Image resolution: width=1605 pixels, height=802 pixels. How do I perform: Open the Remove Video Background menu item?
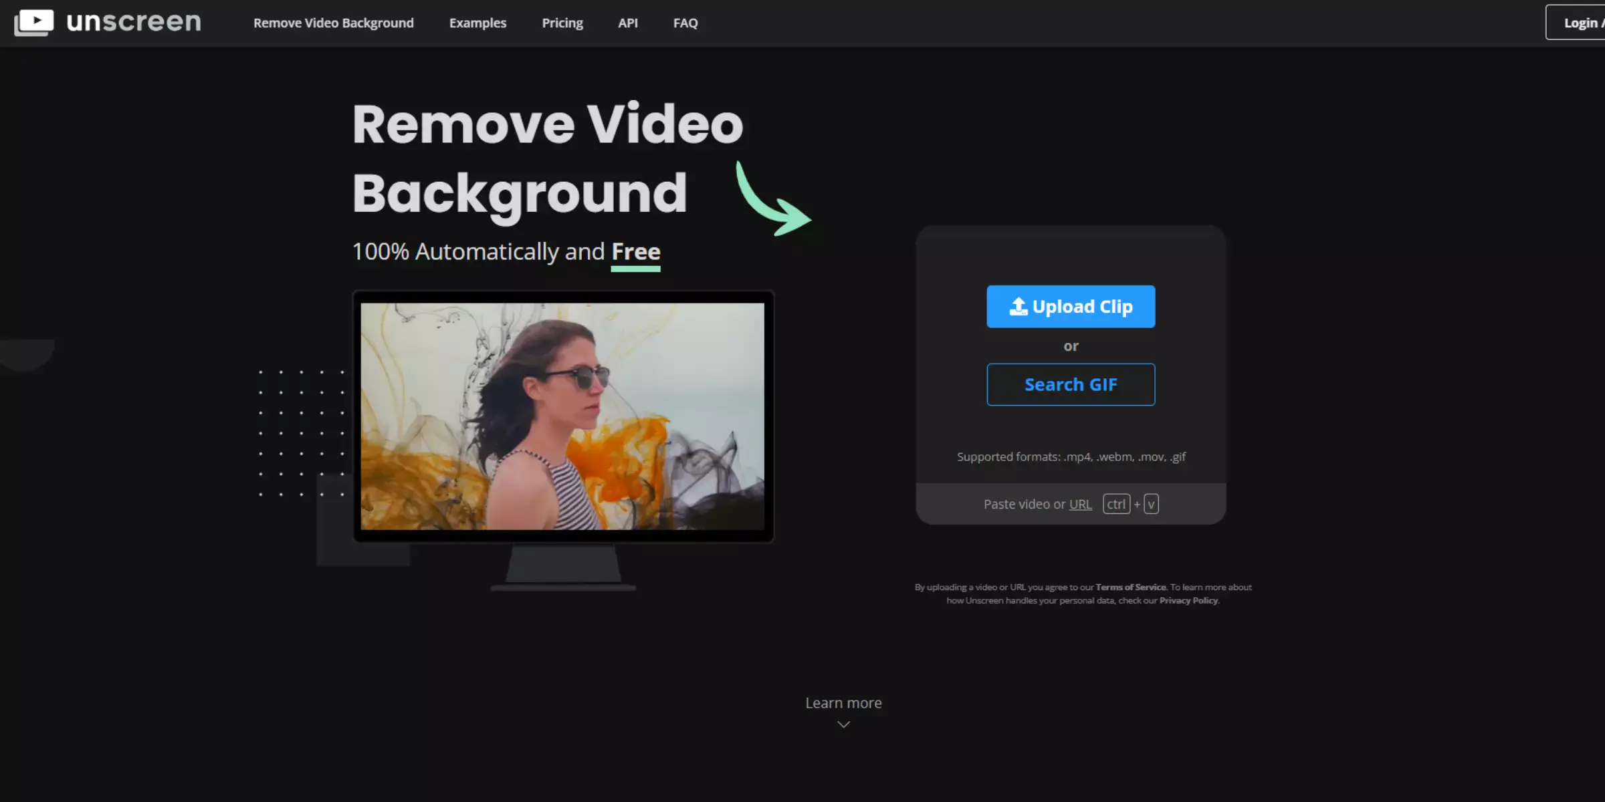[x=334, y=23]
